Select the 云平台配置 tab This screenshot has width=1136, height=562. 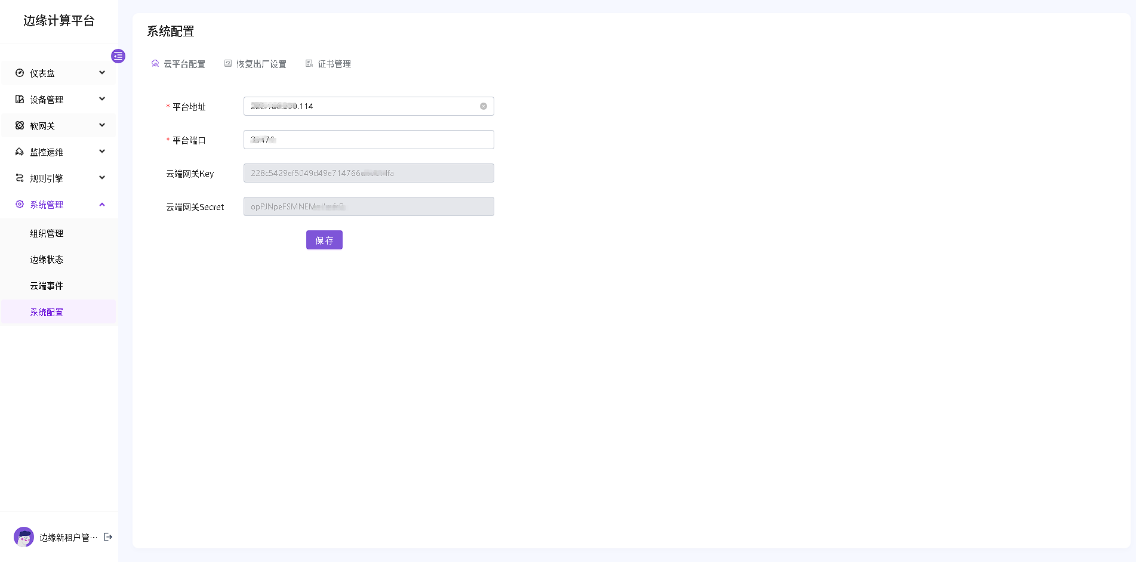[178, 64]
